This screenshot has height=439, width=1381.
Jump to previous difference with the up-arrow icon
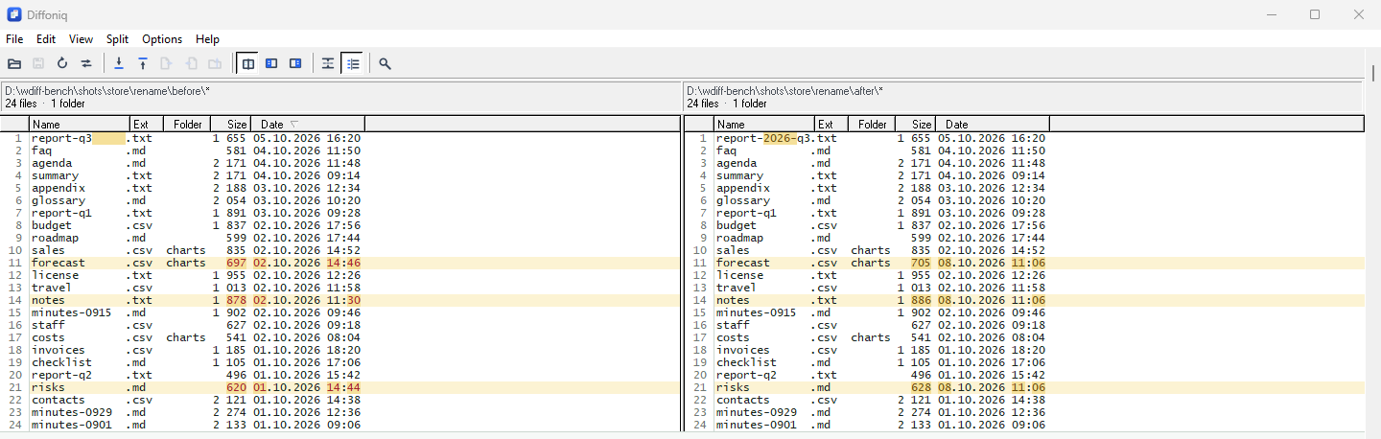pos(143,63)
